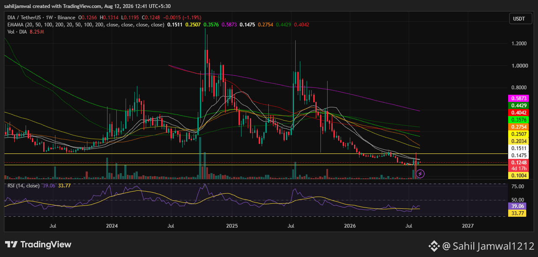
Task: Click the change value −0.0015 (−1.19%)
Action: (182, 18)
